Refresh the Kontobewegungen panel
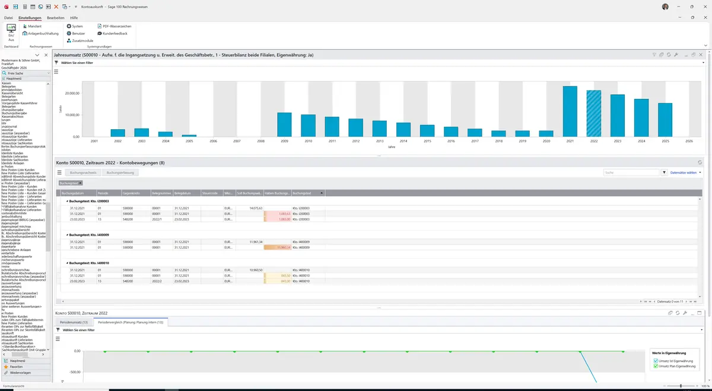 [x=700, y=162]
